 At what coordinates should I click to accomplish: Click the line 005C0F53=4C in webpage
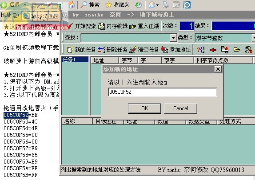tap(20, 122)
